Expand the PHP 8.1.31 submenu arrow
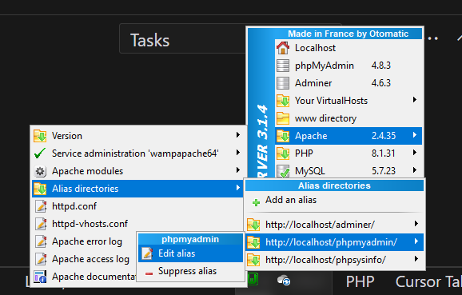The height and width of the screenshot is (295, 462). [x=415, y=153]
